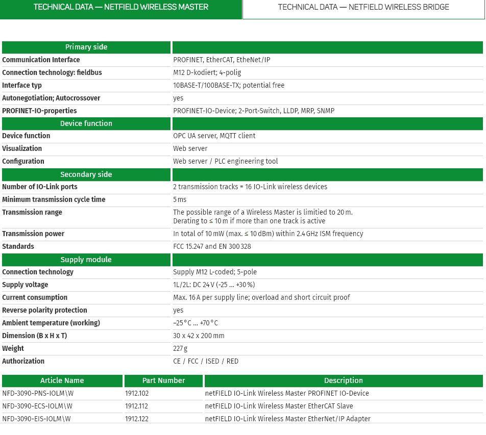The image size is (486, 435).
Task: Click Current consumption label
Action: pyautogui.click(x=35, y=297)
